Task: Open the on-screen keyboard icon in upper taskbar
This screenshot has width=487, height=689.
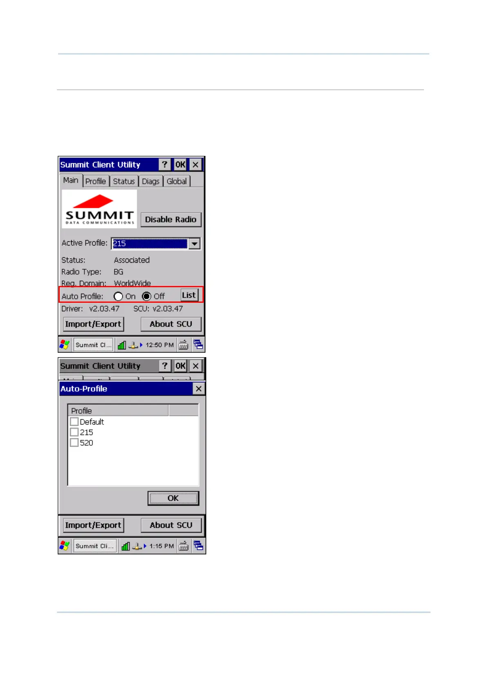Action: point(183,345)
